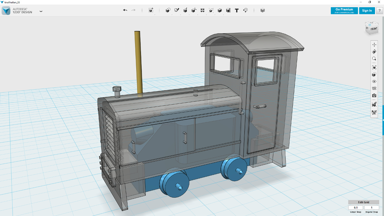Open the Primitives tool menu
384x216 pixels.
[x=168, y=10]
